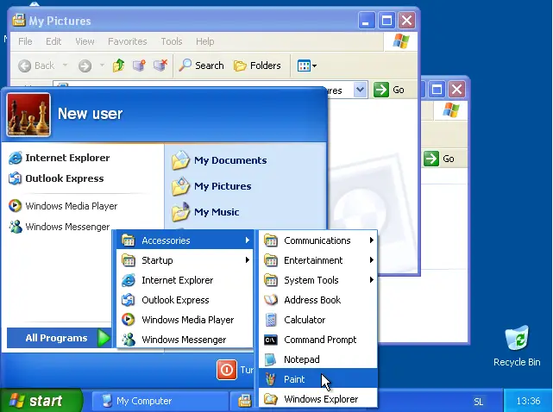Click Go button in My Pictures window
553x412 pixels.
click(388, 90)
